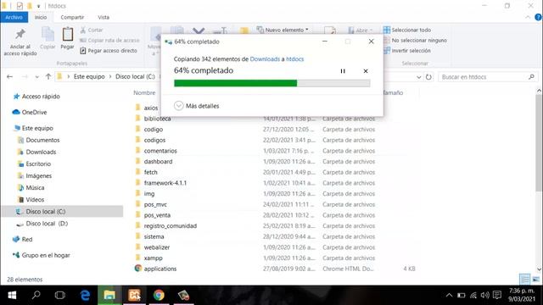The width and height of the screenshot is (543, 305).
Task: Select Grupo en el hogar
Action: coord(46,255)
